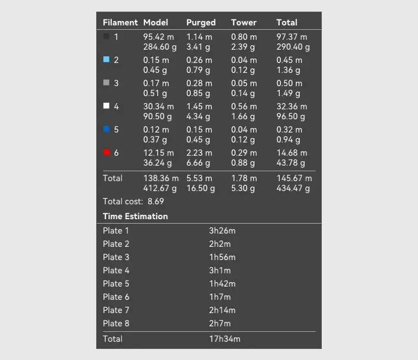Screen dimensions: 418x360
Task: Click the 0.37 g model value
Action: tap(155, 140)
